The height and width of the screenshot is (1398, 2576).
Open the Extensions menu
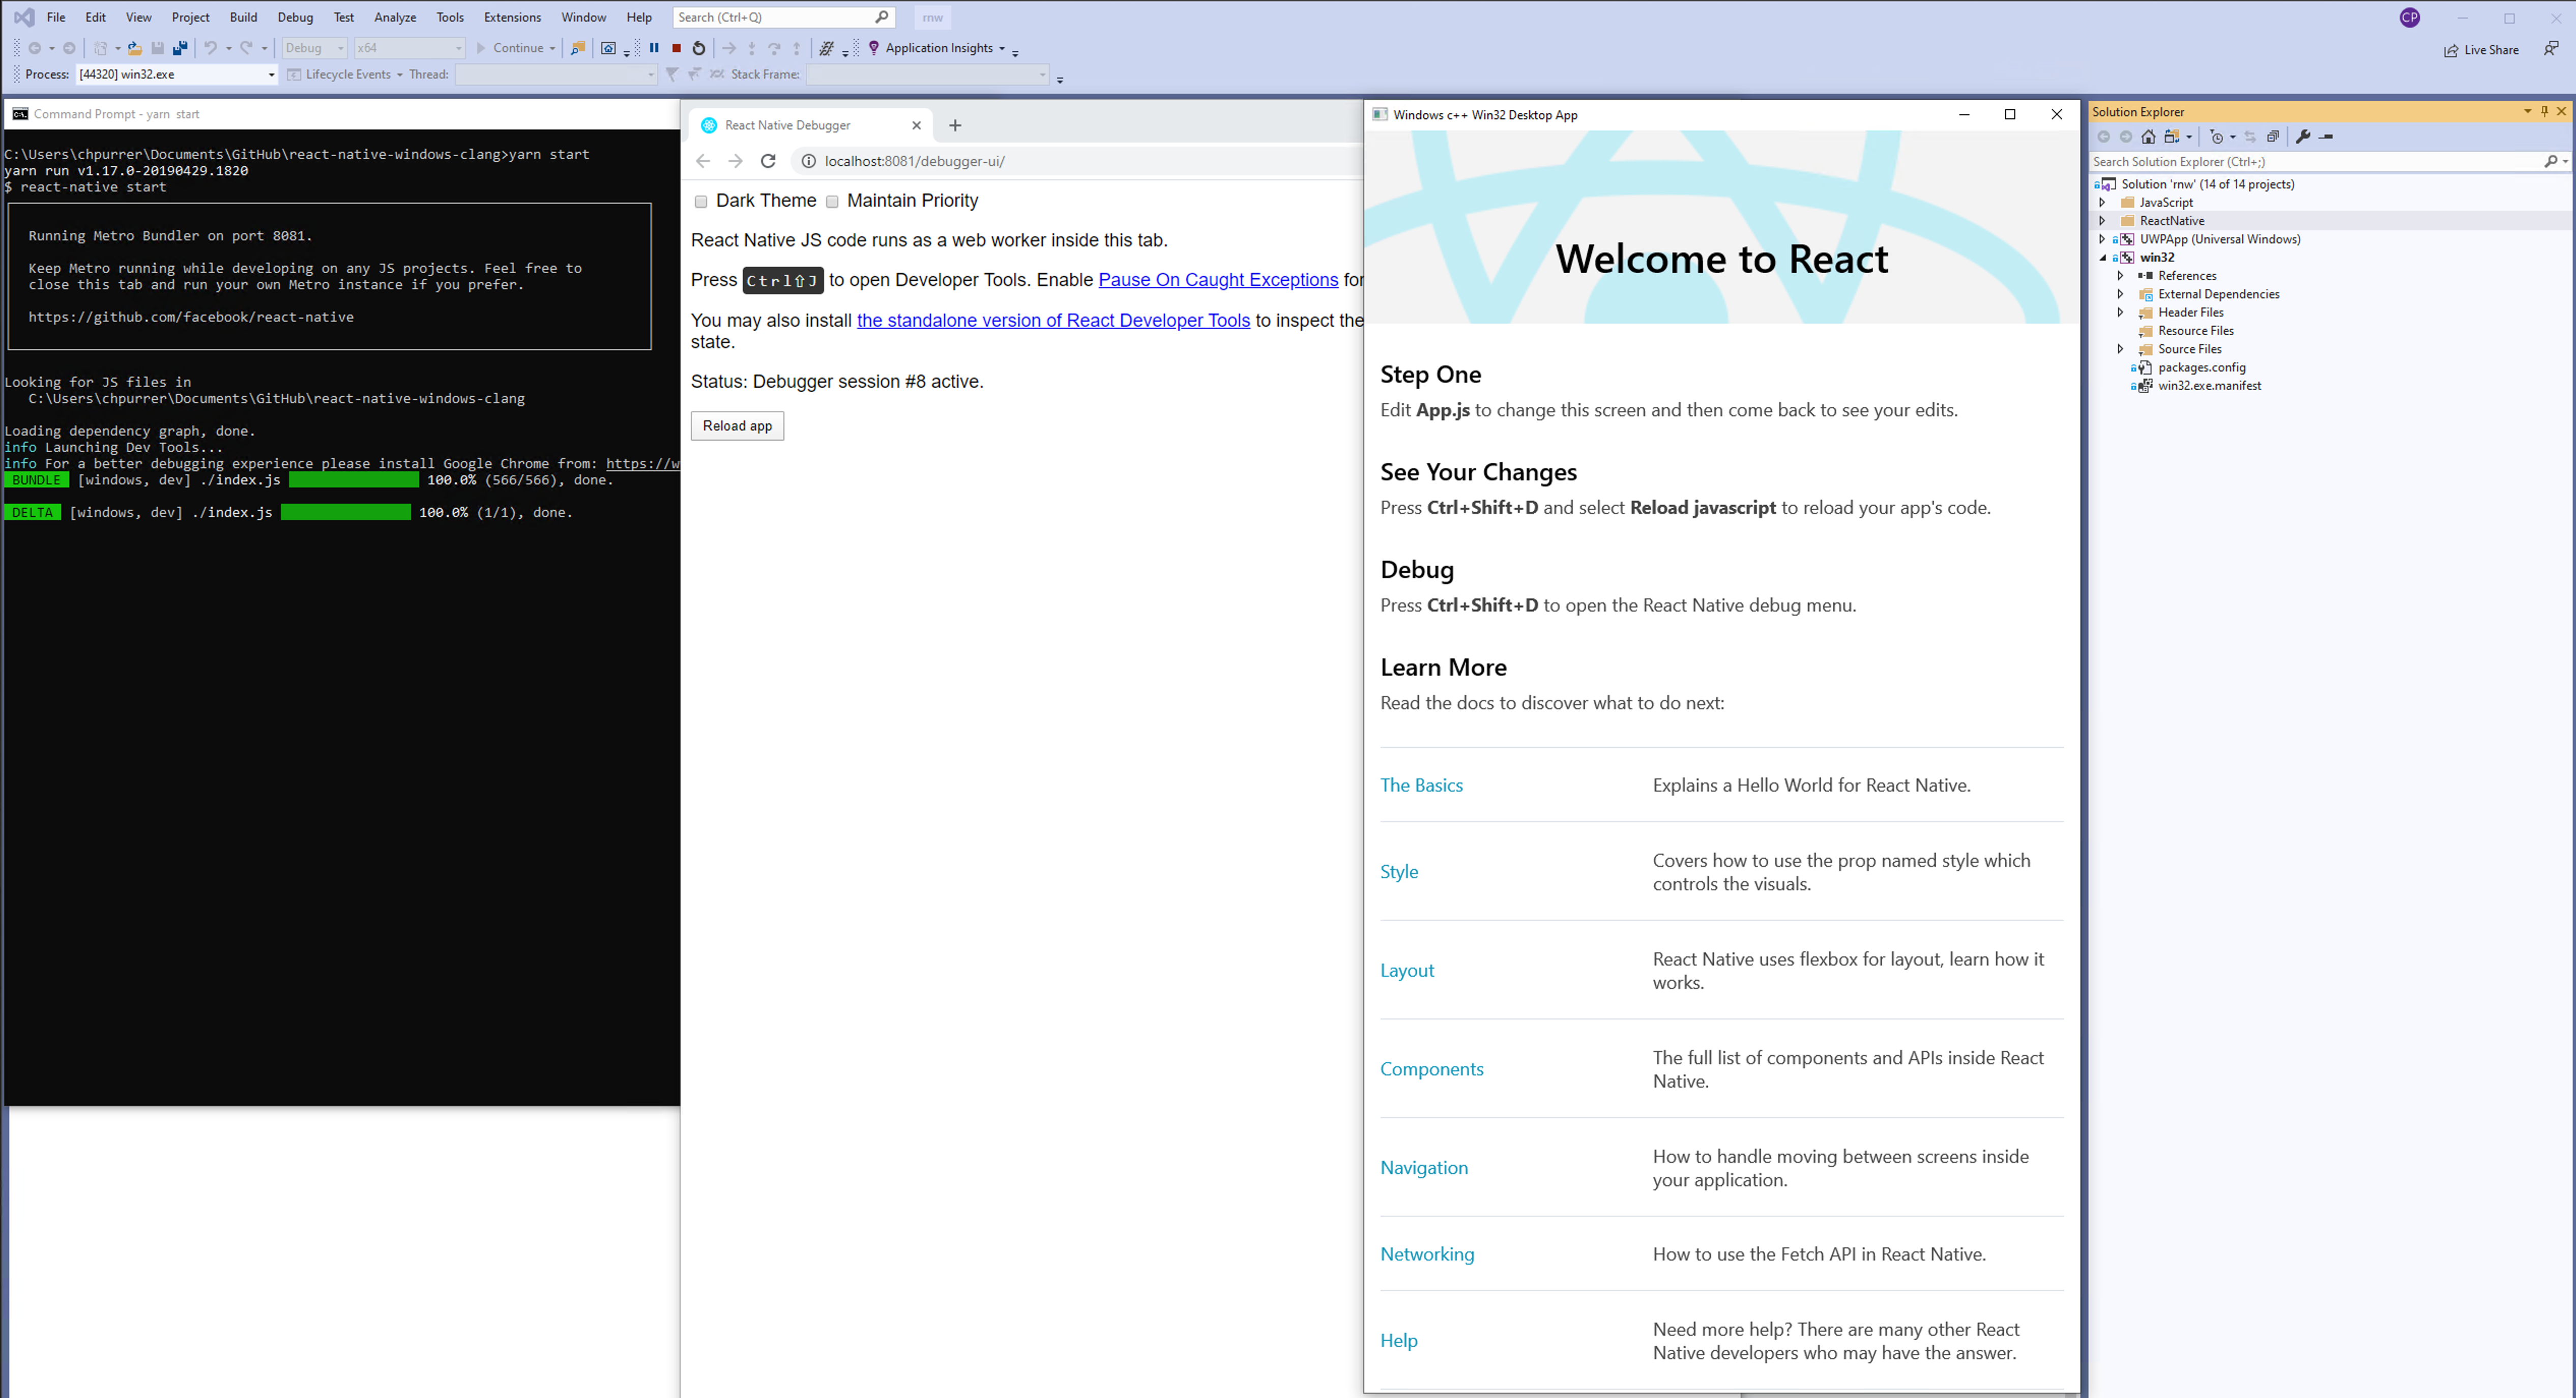(511, 17)
